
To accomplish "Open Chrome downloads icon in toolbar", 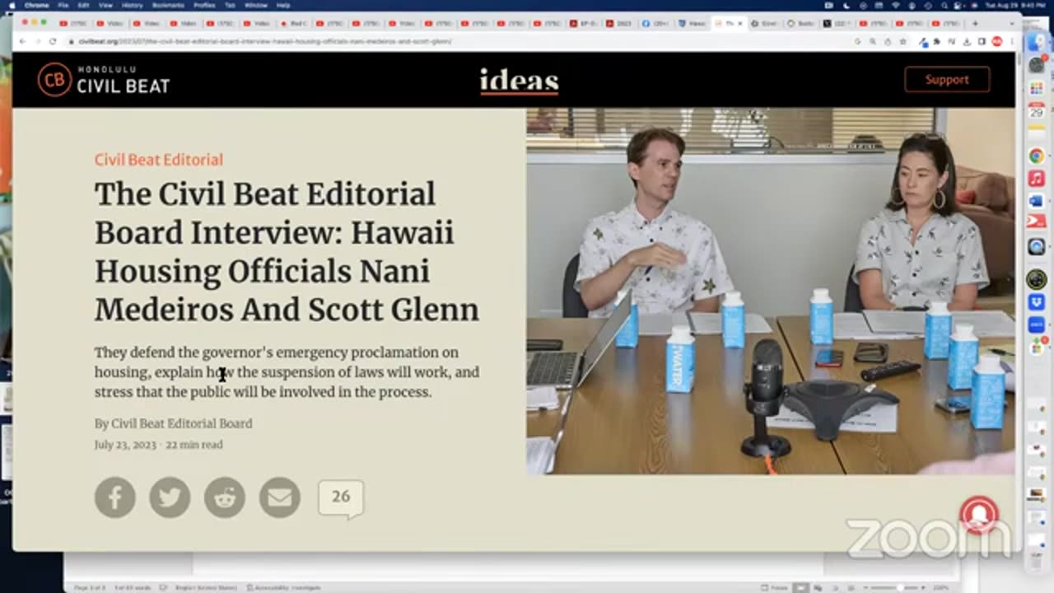I will pyautogui.click(x=967, y=41).
